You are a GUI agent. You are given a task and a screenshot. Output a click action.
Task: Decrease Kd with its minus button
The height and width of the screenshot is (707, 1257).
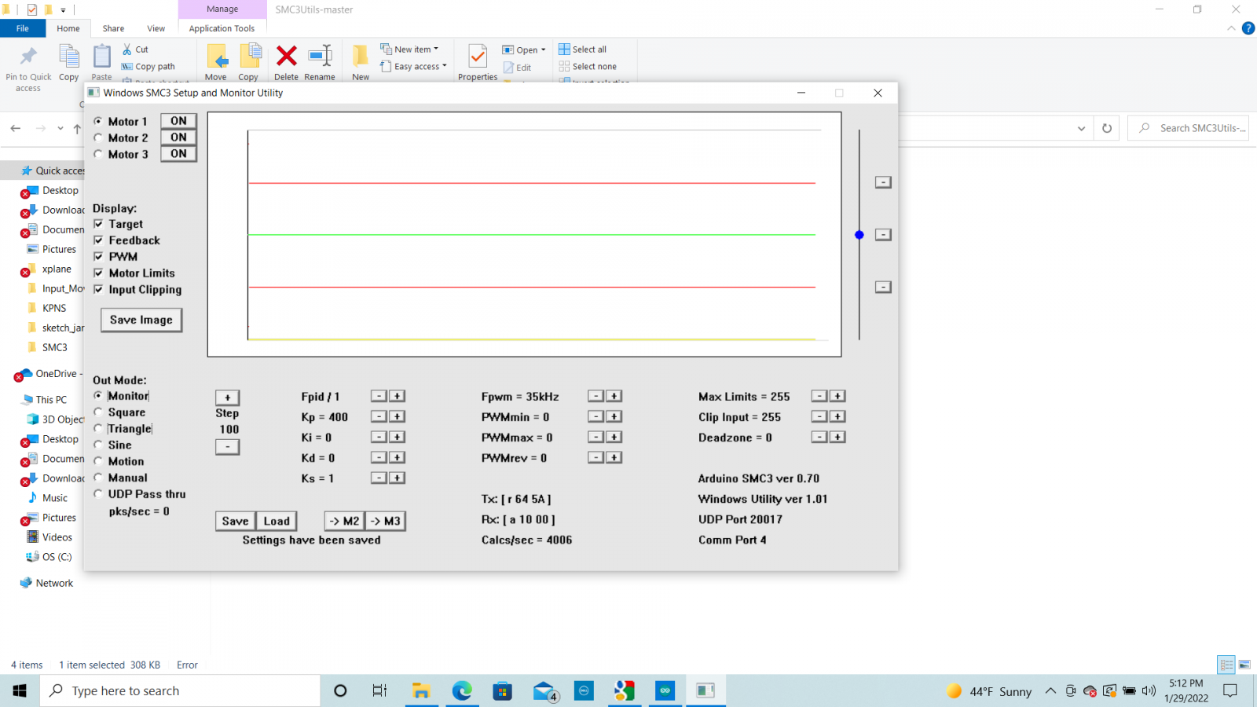click(x=379, y=457)
